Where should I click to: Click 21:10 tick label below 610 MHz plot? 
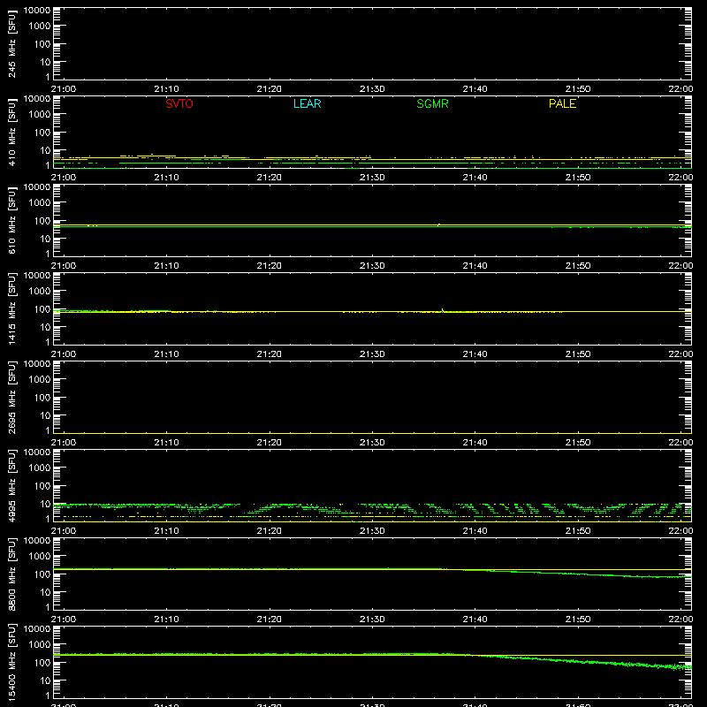166,266
